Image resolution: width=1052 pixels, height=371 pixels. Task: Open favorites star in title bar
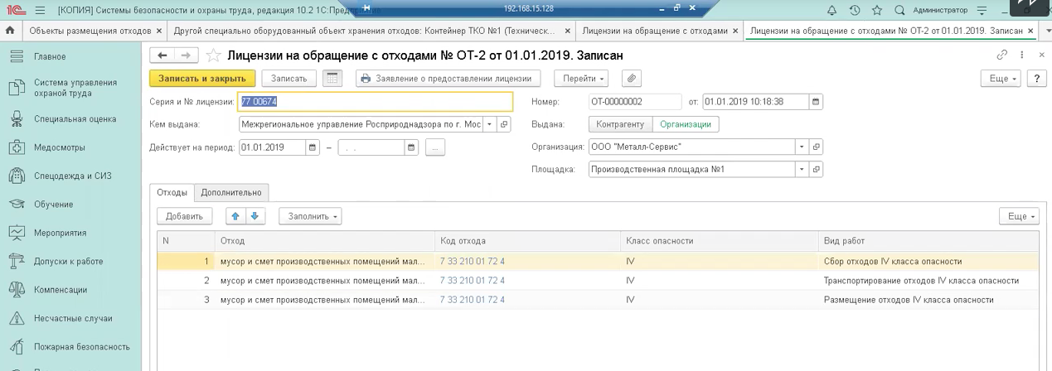tap(877, 11)
